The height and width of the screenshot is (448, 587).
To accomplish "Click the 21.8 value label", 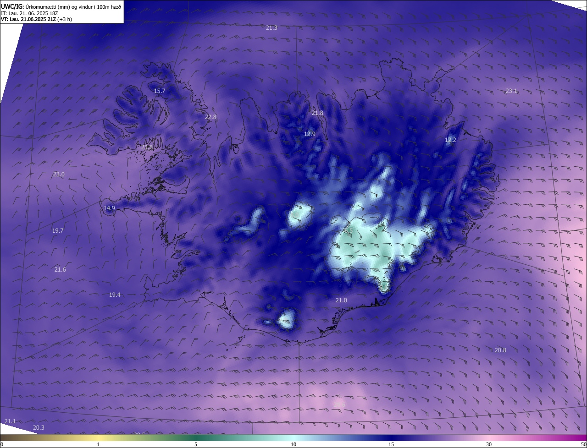I will [x=317, y=113].
